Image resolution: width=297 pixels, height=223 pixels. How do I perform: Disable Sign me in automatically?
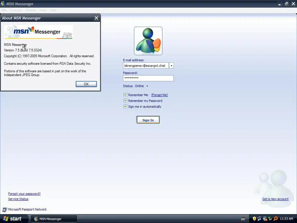coord(125,107)
